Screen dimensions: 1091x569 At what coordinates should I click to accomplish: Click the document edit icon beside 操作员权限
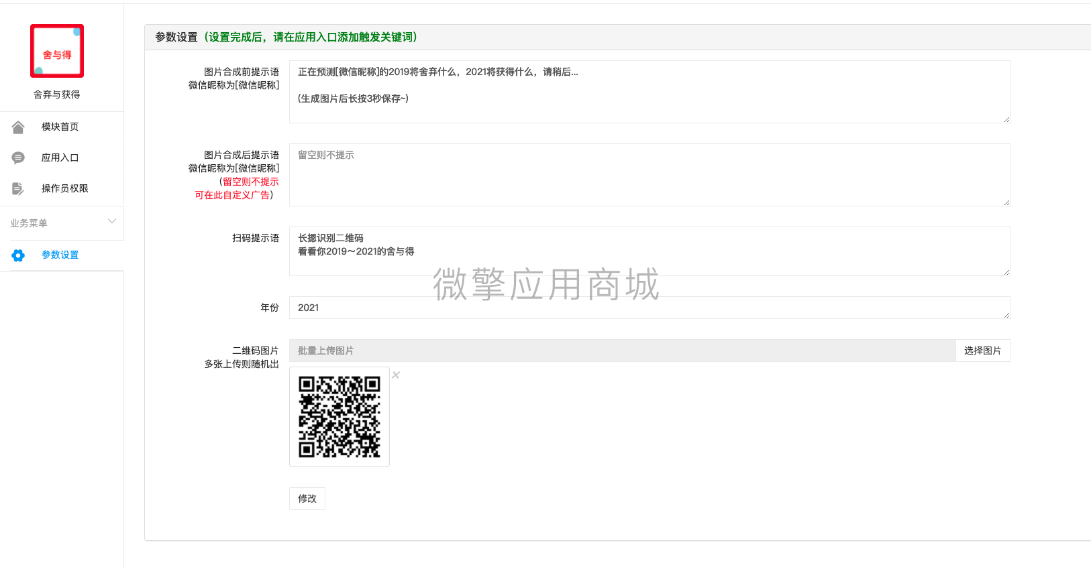[18, 188]
